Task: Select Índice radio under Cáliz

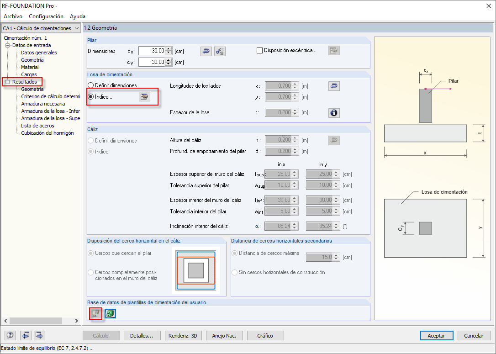Action: (x=91, y=152)
